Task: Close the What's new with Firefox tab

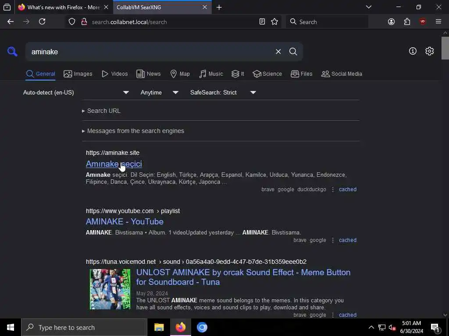Action: pos(106,7)
